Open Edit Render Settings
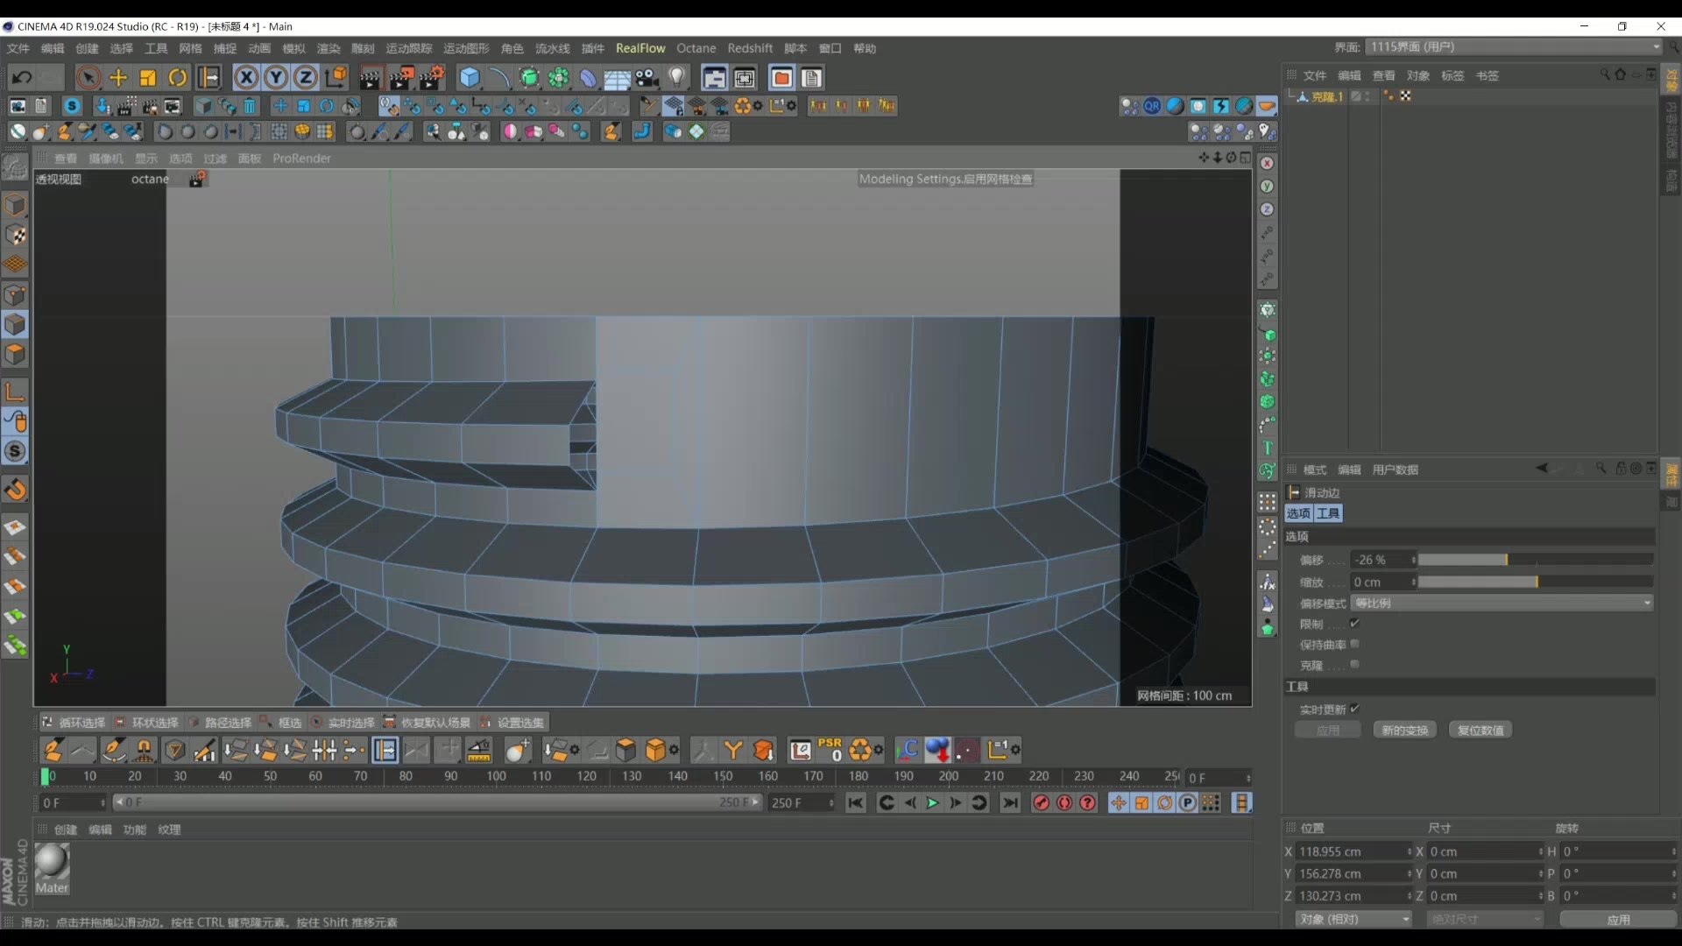Screen dimensions: 1682x946 click(430, 77)
